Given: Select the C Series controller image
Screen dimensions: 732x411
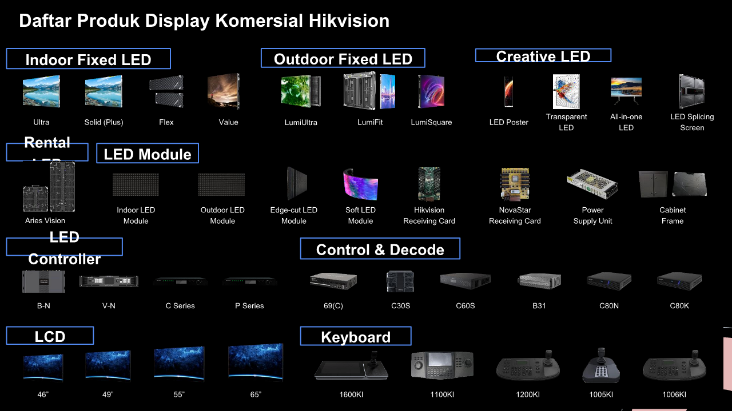Looking at the screenshot, I should (x=180, y=281).
